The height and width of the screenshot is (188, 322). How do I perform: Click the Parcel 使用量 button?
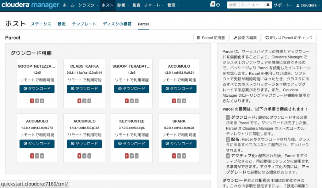coord(211,38)
